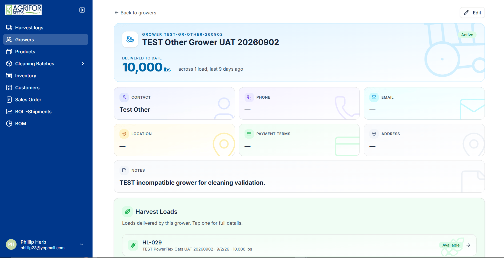Click the Harvest Loads wheat icon
The height and width of the screenshot is (258, 504).
[127, 212]
